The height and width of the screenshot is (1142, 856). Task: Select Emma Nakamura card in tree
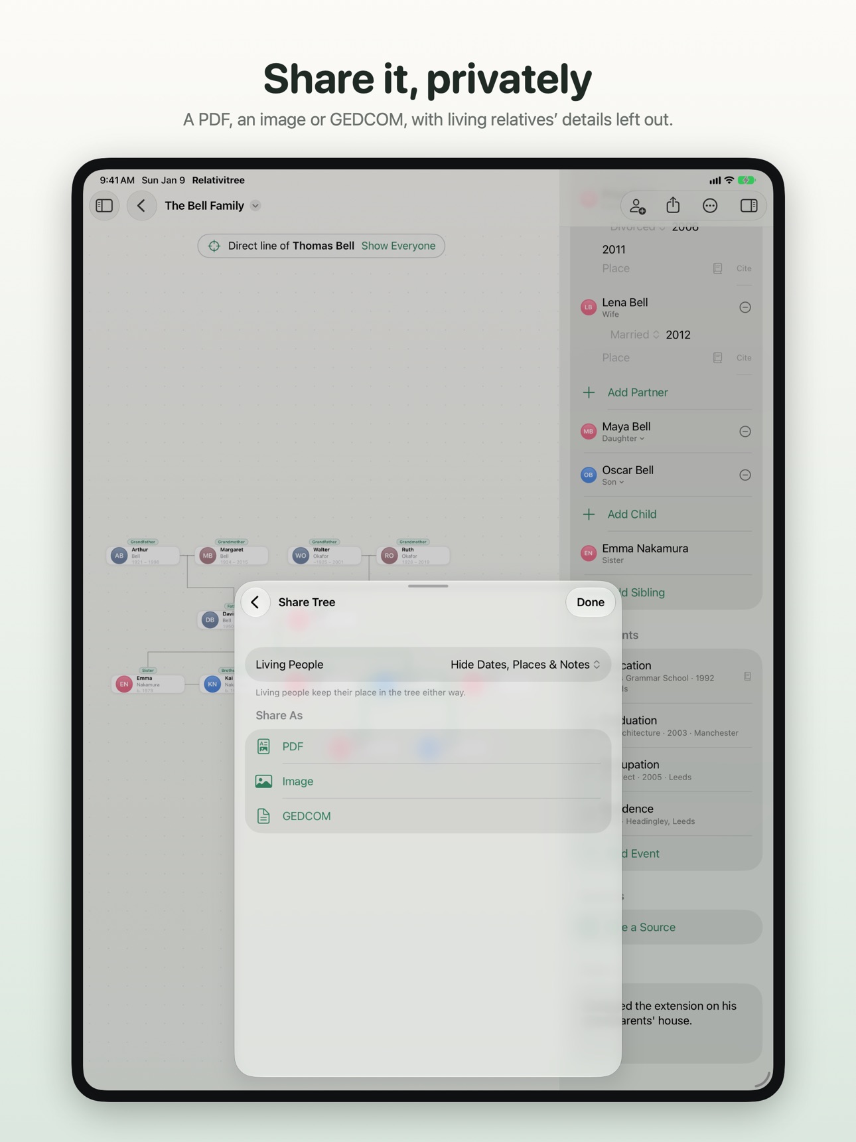[148, 683]
